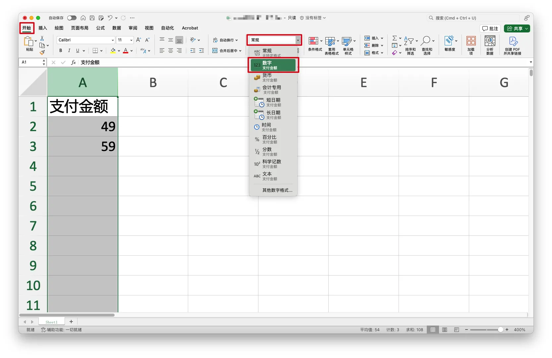Click the Comments button
The height and width of the screenshot is (358, 552).
pos(490,28)
